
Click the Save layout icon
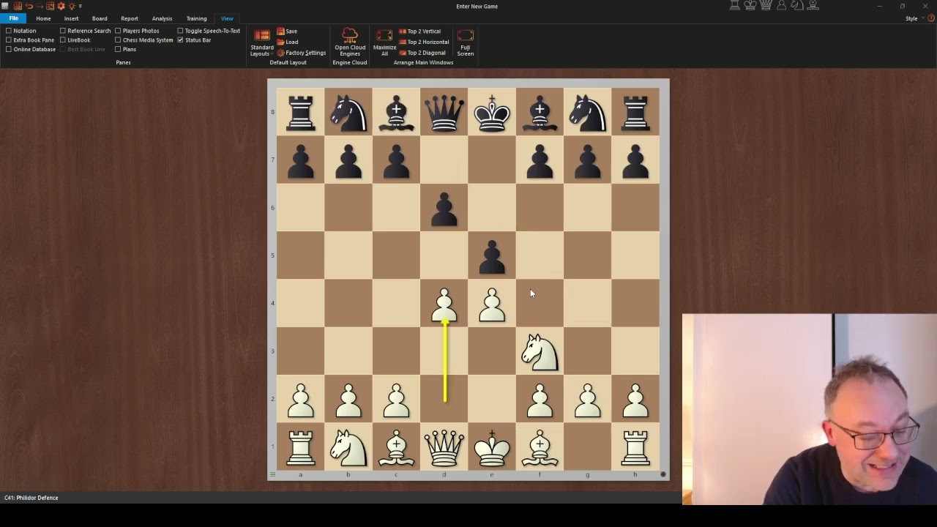(280, 31)
